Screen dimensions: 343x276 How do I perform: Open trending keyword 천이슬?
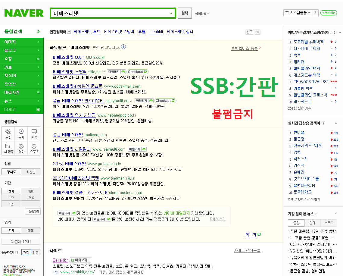(x=299, y=132)
